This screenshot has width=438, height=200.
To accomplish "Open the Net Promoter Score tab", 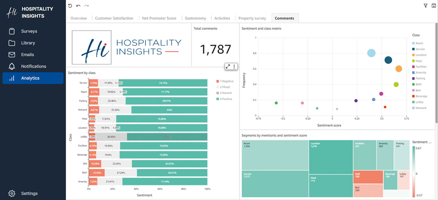I will [x=159, y=18].
